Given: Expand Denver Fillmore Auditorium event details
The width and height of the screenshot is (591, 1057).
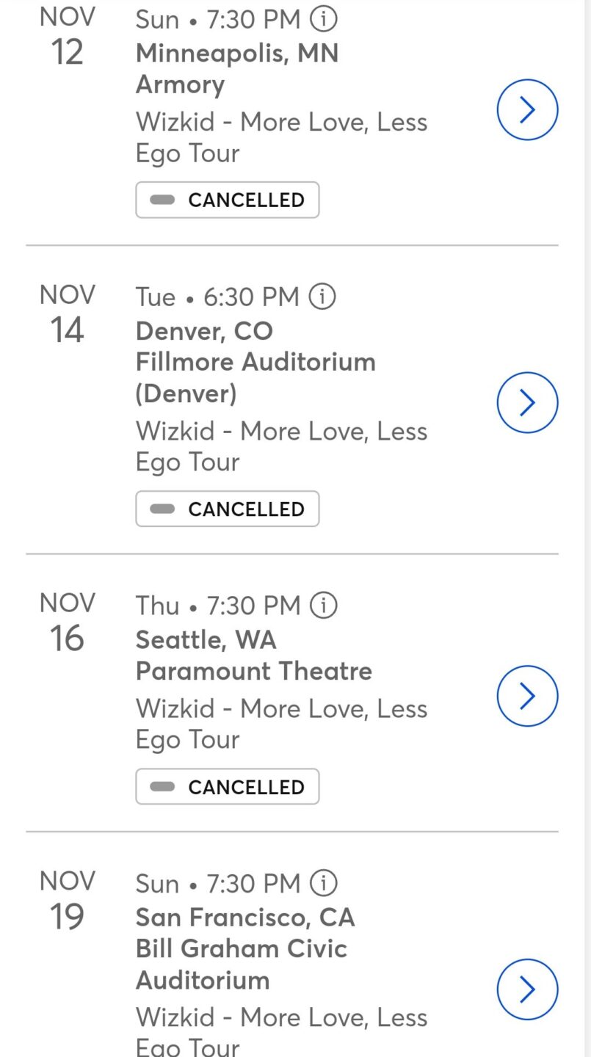Looking at the screenshot, I should pyautogui.click(x=527, y=402).
